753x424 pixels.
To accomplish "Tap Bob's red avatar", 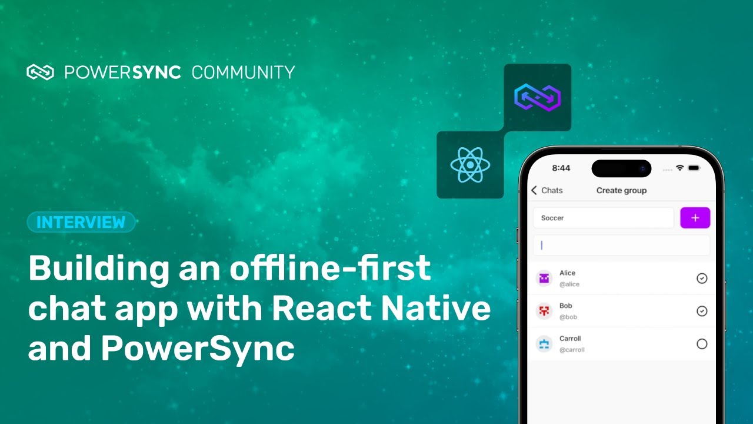I will coord(544,311).
